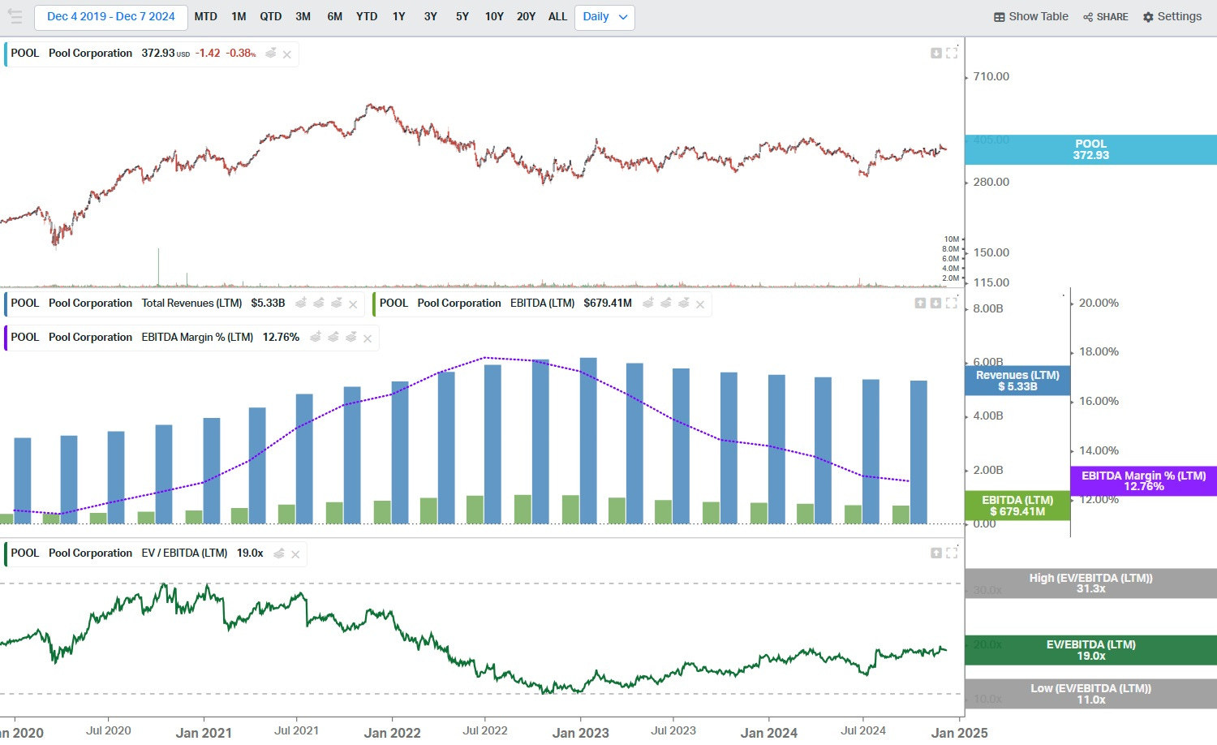Image resolution: width=1217 pixels, height=745 pixels.
Task: Remove the EBITDA Margin % (LTM) series
Action: click(368, 338)
